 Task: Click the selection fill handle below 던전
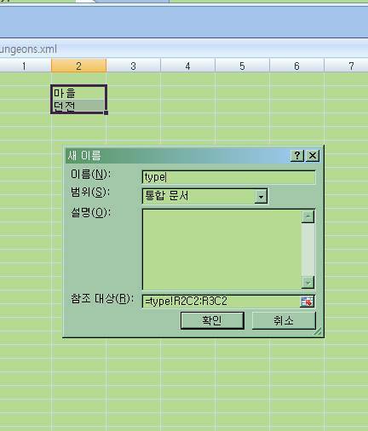pyautogui.click(x=106, y=112)
